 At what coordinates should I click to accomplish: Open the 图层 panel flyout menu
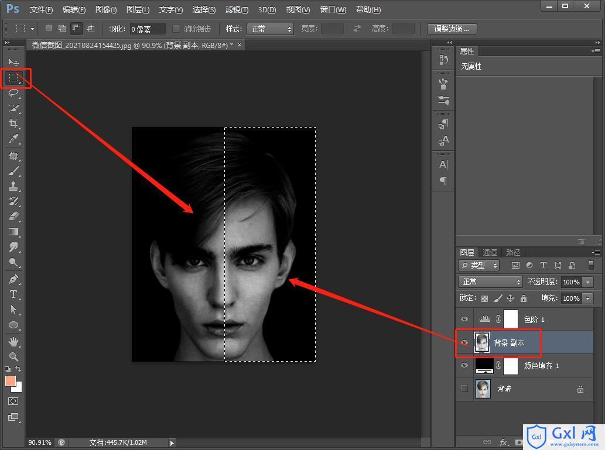(x=596, y=253)
